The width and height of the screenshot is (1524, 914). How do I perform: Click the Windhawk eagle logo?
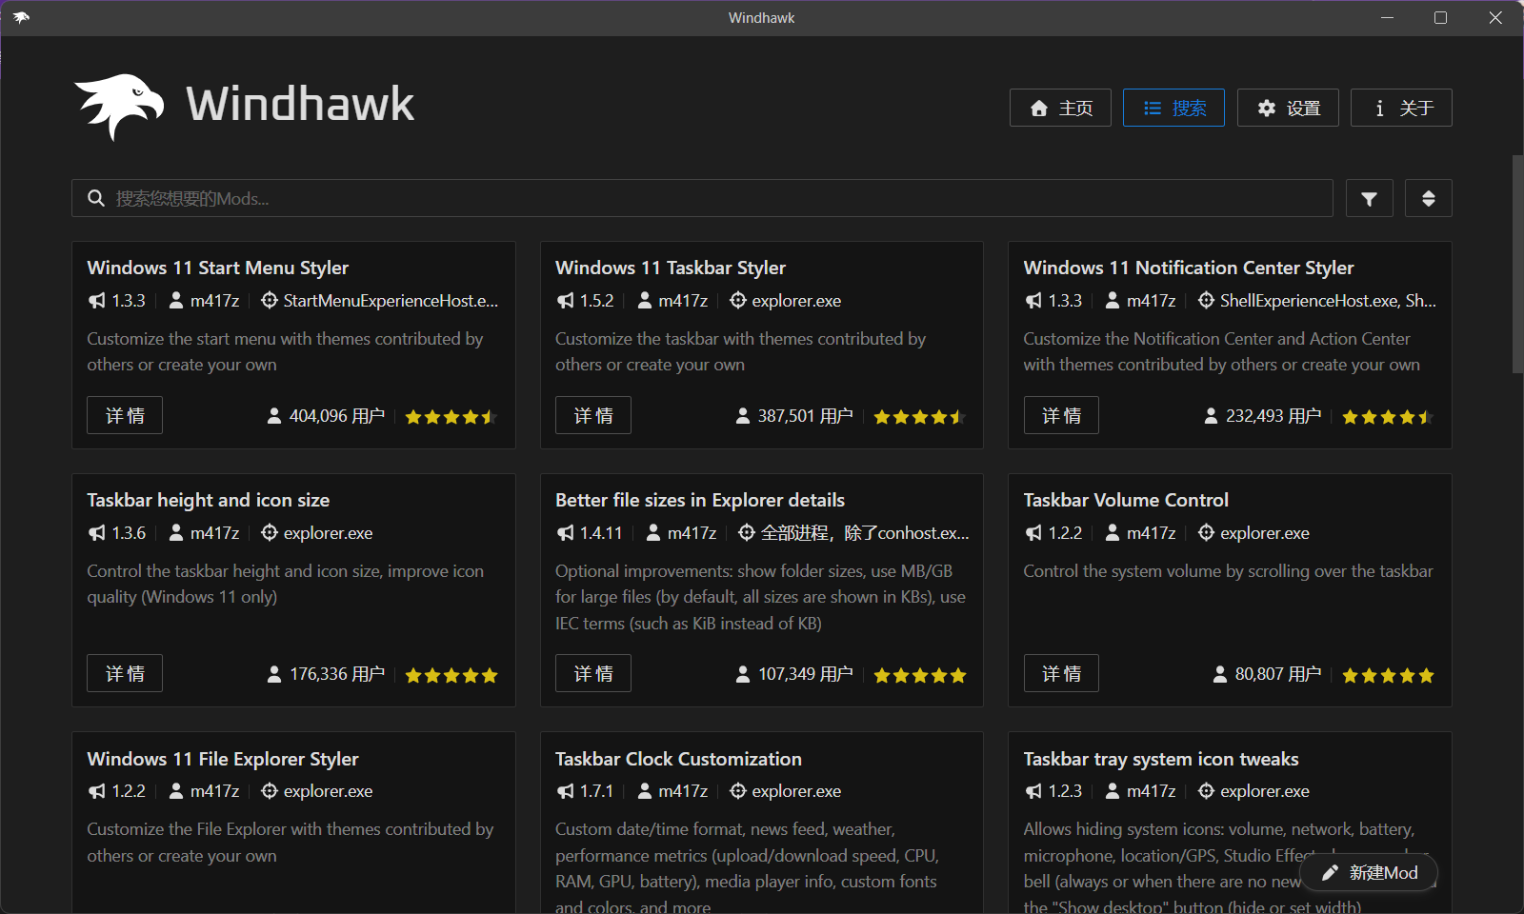pyautogui.click(x=118, y=105)
